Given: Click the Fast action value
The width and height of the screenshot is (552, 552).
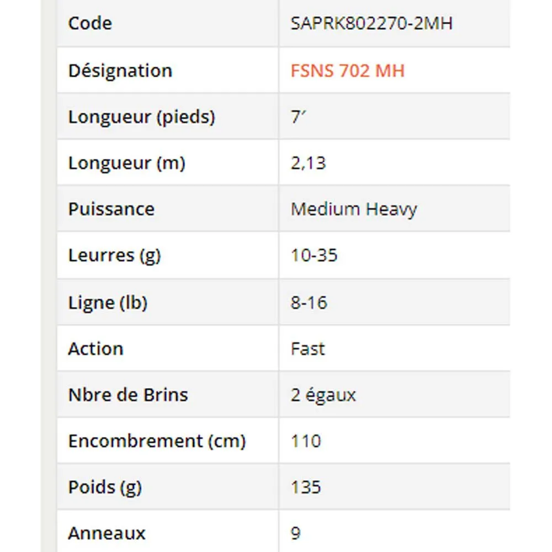Looking at the screenshot, I should (x=307, y=349).
